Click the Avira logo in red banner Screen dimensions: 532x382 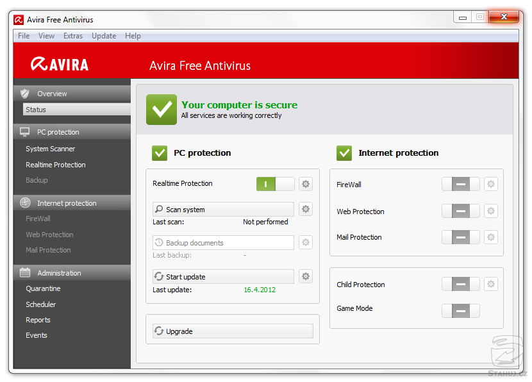(x=60, y=64)
